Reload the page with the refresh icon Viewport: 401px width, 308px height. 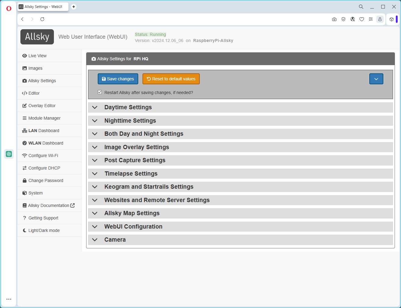(42, 19)
